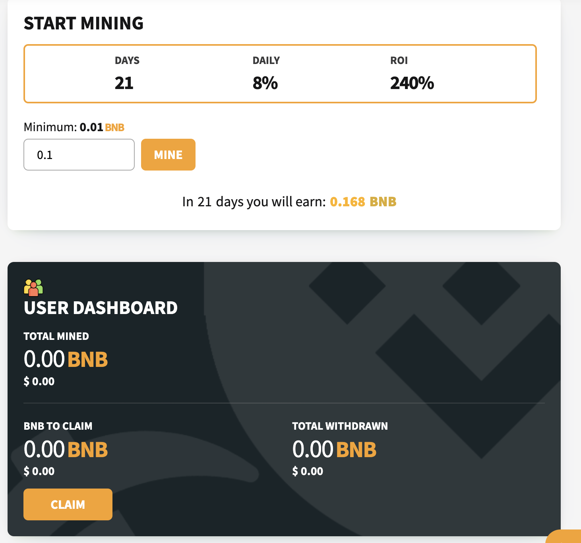
Task: Click the BNB logo watermark in dashboard
Action: coord(437,358)
